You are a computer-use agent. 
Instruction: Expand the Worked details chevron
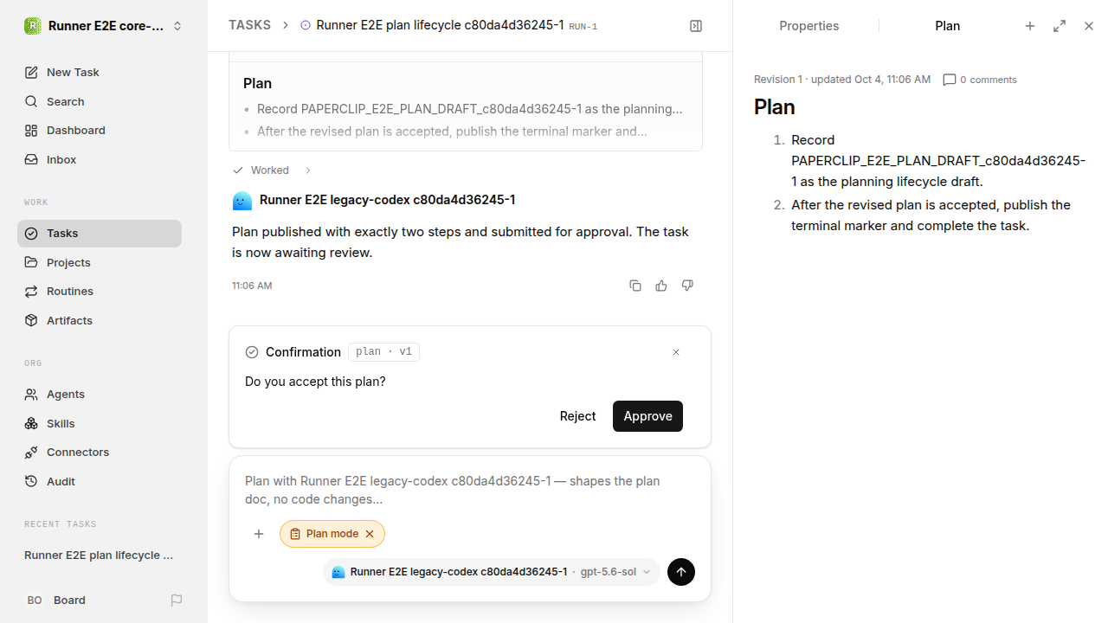[x=308, y=170]
